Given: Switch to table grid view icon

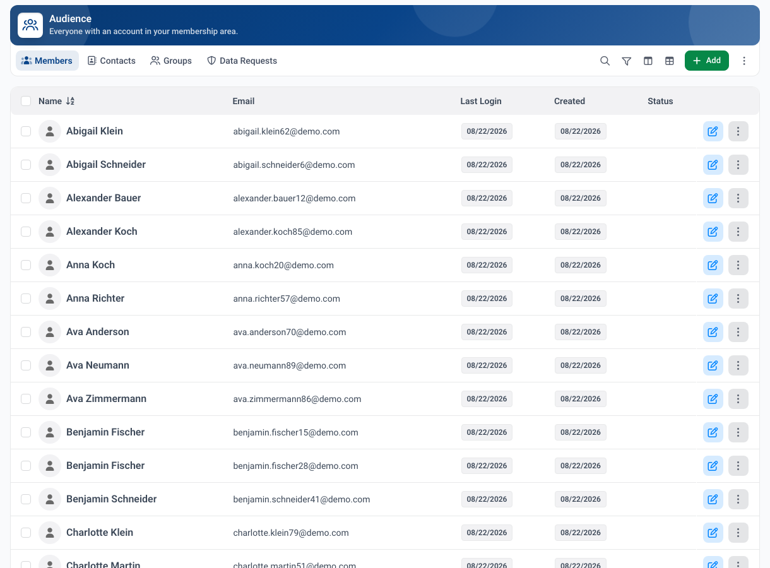Looking at the screenshot, I should pyautogui.click(x=669, y=61).
